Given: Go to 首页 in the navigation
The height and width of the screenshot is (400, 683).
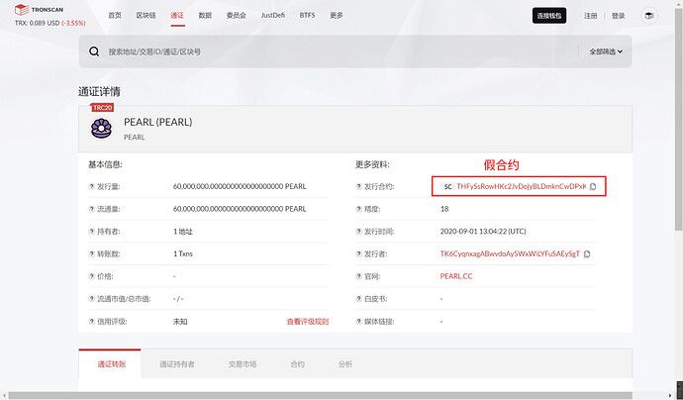Looking at the screenshot, I should [x=115, y=15].
